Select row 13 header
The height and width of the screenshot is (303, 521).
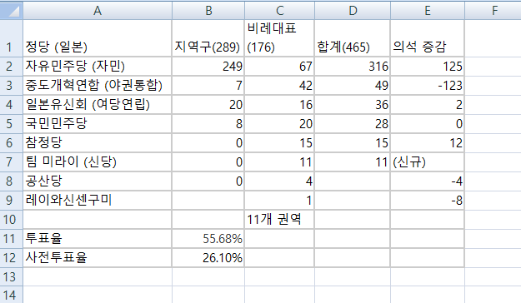coord(12,277)
